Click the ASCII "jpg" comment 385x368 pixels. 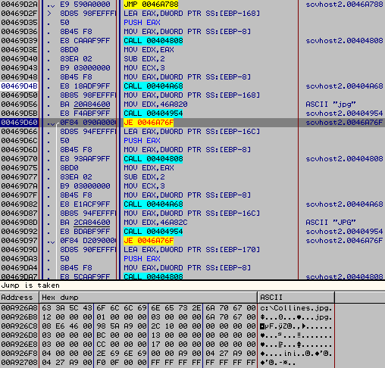point(330,104)
